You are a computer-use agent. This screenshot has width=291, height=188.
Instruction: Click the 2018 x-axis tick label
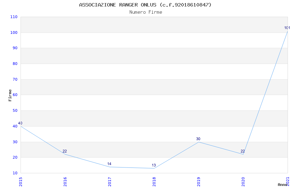(154, 182)
